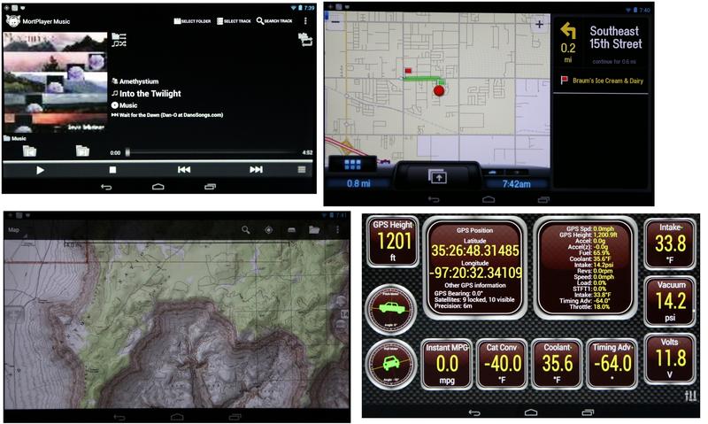
Task: Click the track seek bar in MortPlayer
Action: [x=212, y=152]
